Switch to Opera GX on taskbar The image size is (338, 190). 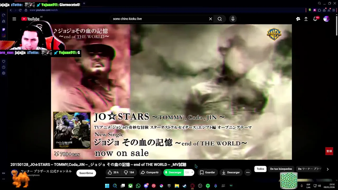(x=193, y=186)
